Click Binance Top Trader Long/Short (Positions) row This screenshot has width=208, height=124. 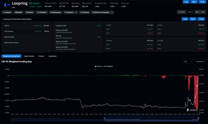(78, 48)
